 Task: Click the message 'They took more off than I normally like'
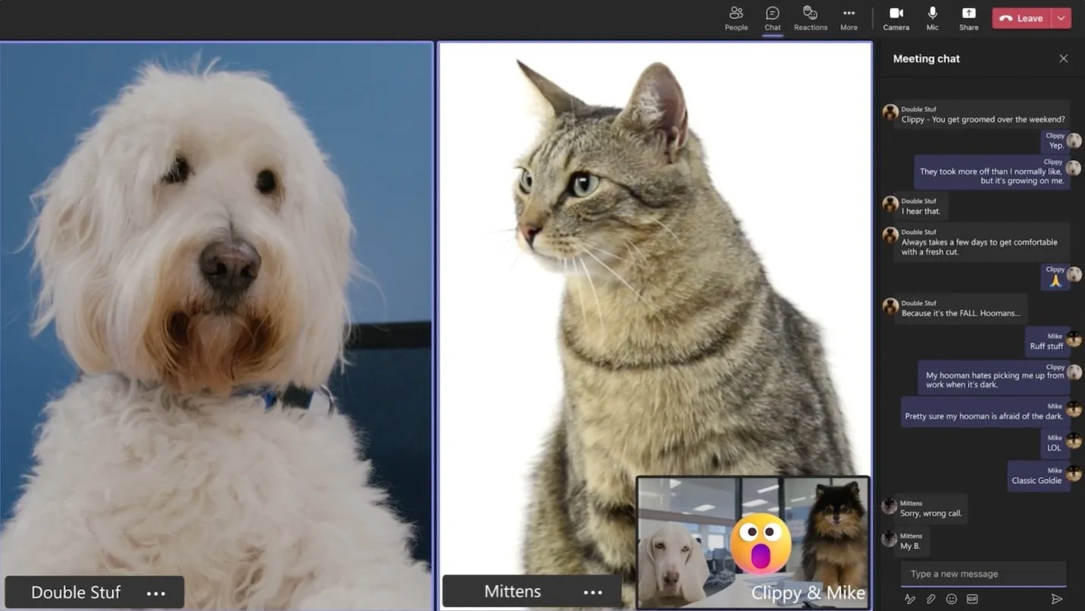[992, 172]
